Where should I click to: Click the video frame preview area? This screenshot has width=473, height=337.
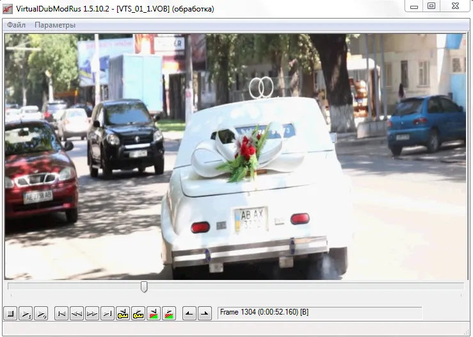coord(236,156)
